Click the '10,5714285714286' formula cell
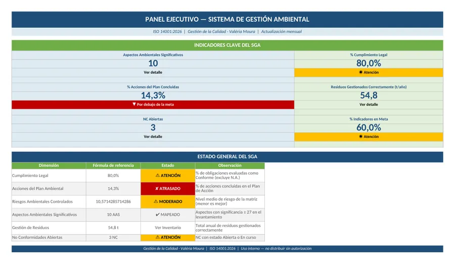The width and height of the screenshot is (455, 264). 113,202
